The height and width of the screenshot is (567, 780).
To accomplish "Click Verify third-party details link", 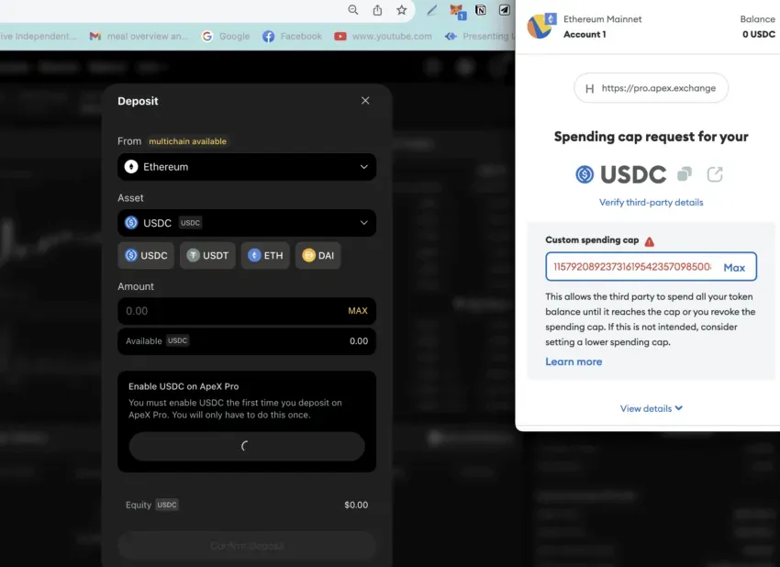I will click(652, 203).
